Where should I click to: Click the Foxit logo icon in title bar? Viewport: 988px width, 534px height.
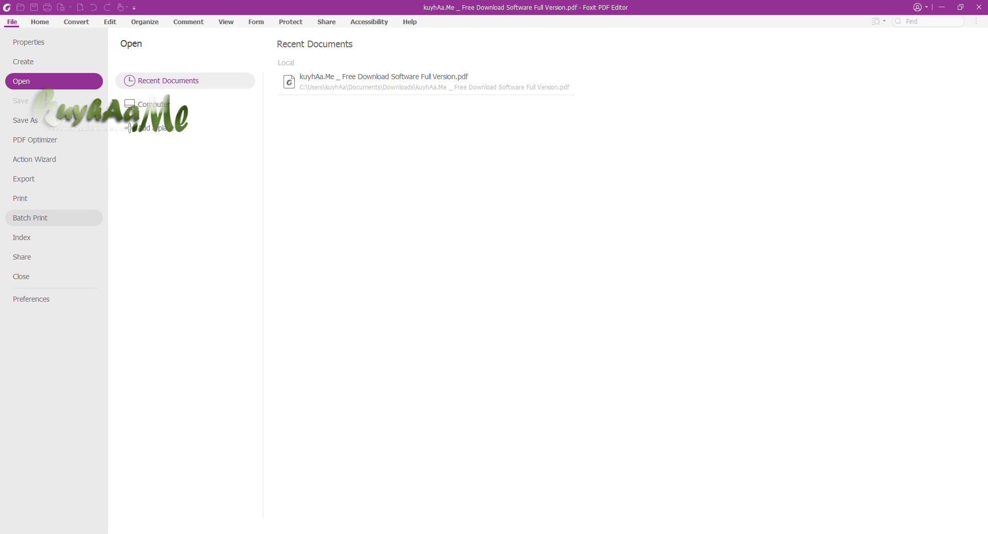[x=7, y=7]
